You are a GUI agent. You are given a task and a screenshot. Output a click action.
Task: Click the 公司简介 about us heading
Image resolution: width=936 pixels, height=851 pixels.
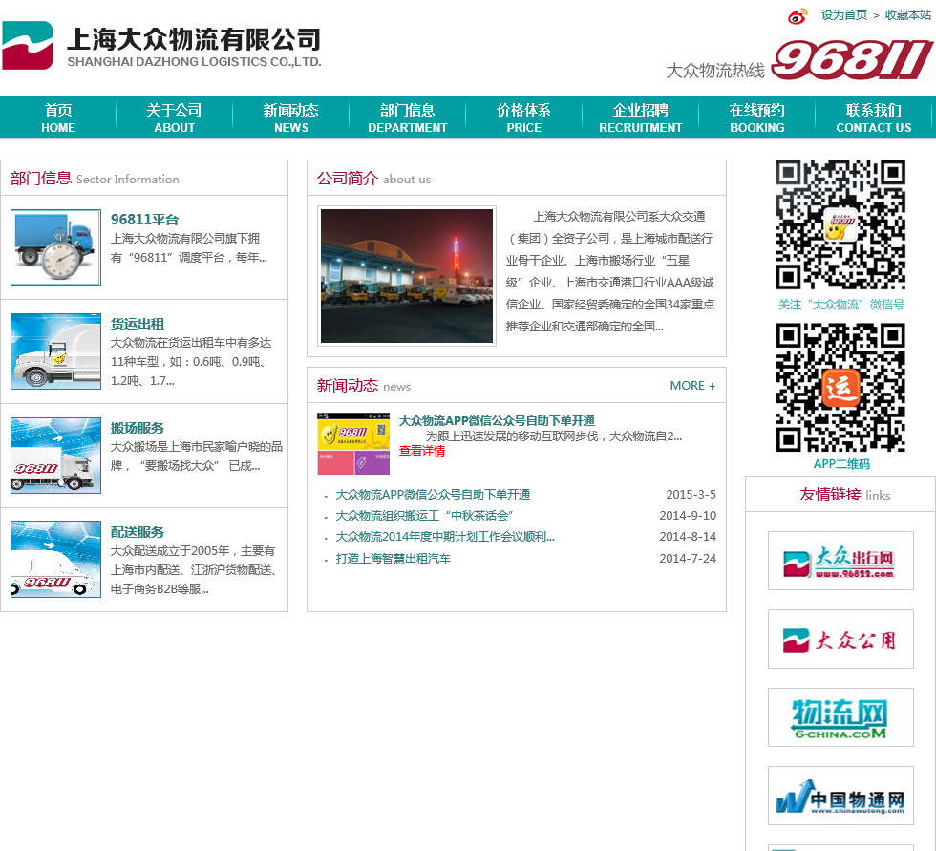373,179
